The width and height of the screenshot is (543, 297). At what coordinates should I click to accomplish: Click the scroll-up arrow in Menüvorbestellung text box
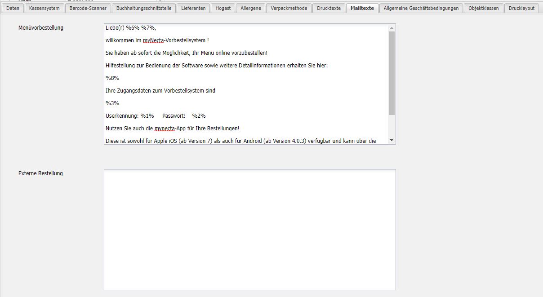click(392, 28)
